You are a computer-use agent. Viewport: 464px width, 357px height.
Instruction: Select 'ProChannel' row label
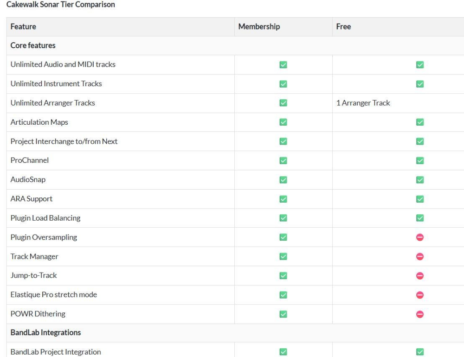pyautogui.click(x=30, y=160)
